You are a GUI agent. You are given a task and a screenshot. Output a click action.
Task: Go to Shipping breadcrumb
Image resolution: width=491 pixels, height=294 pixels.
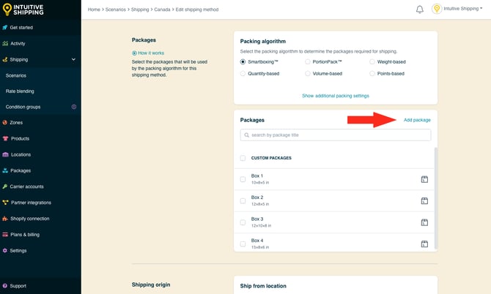click(x=140, y=10)
